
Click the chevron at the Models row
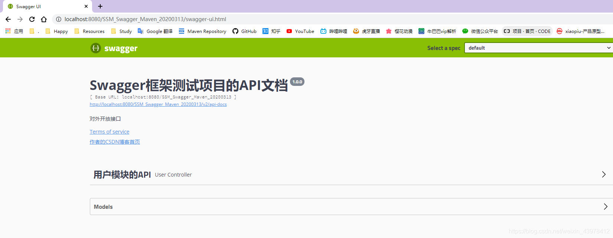(606, 207)
